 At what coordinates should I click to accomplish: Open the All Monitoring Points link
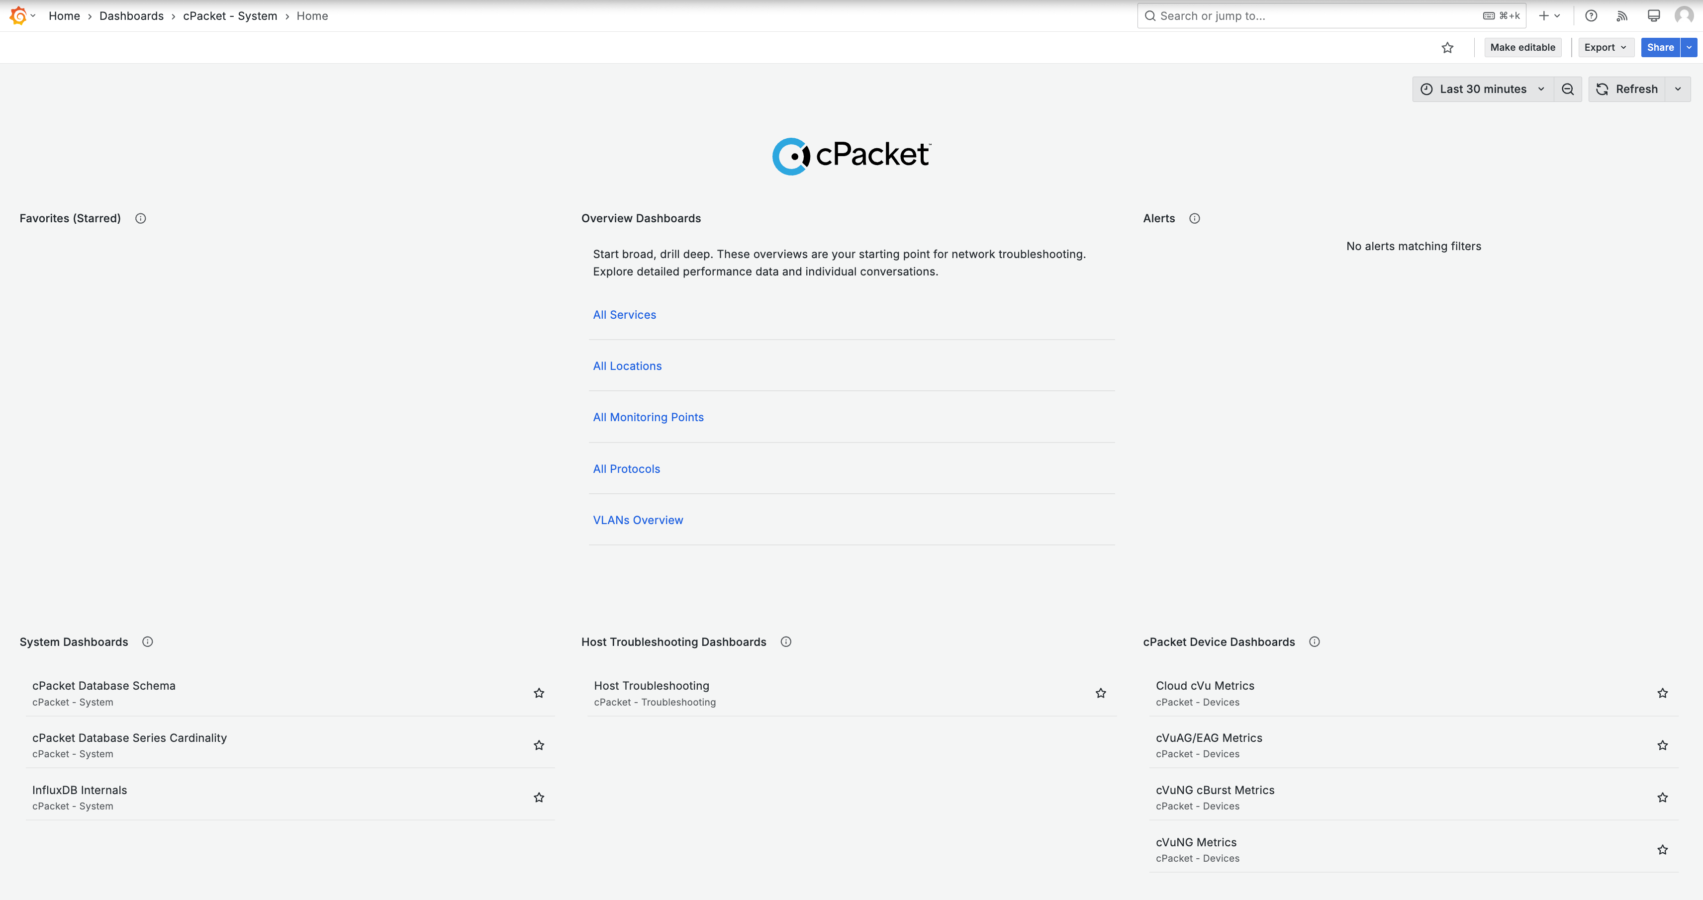click(x=649, y=418)
